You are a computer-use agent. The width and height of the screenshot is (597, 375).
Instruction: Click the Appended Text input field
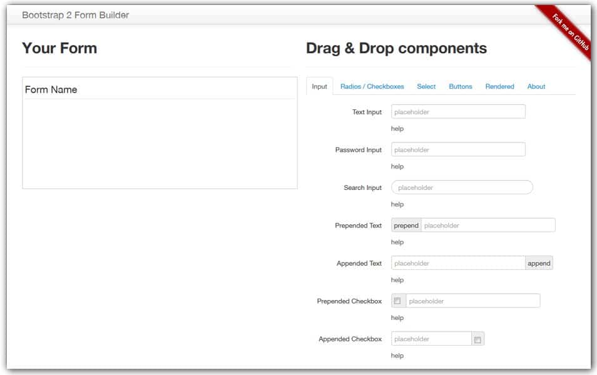pyautogui.click(x=457, y=262)
